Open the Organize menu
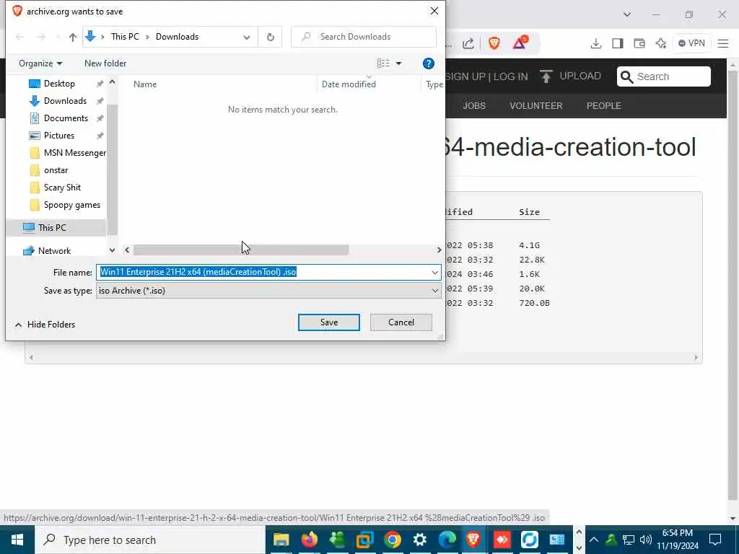Viewport: 739px width, 554px height. click(40, 63)
